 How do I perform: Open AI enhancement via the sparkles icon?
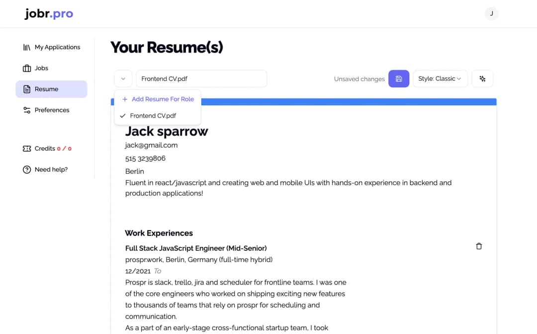click(482, 78)
